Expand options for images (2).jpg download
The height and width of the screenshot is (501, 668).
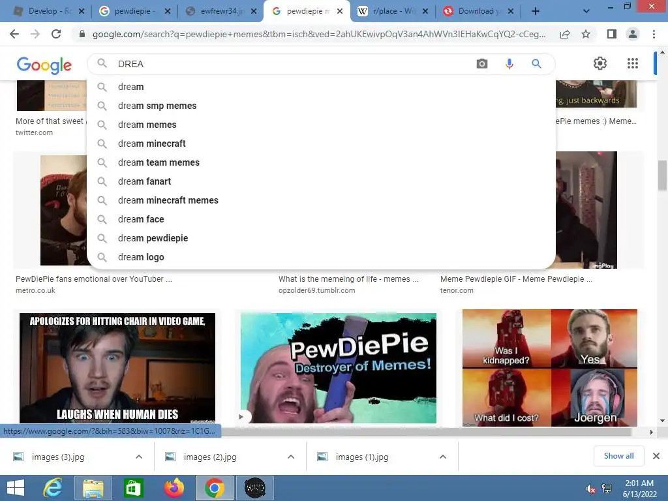291,457
